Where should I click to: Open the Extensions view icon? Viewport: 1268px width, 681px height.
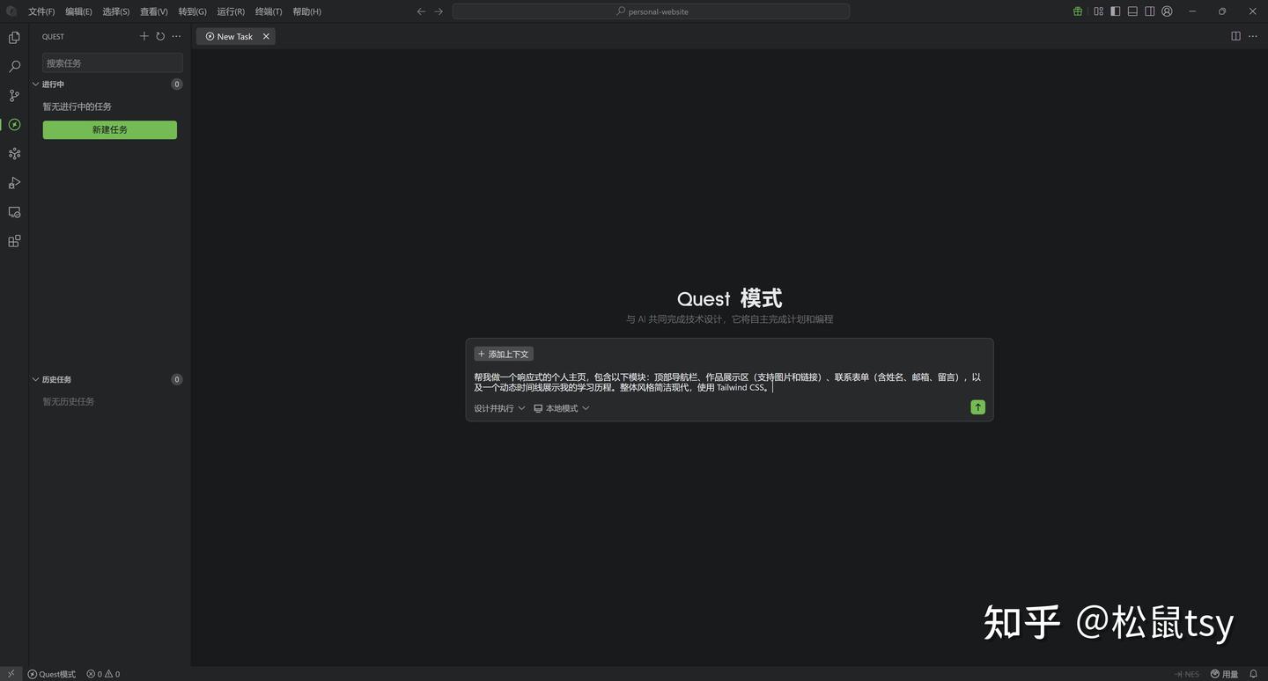click(x=14, y=241)
